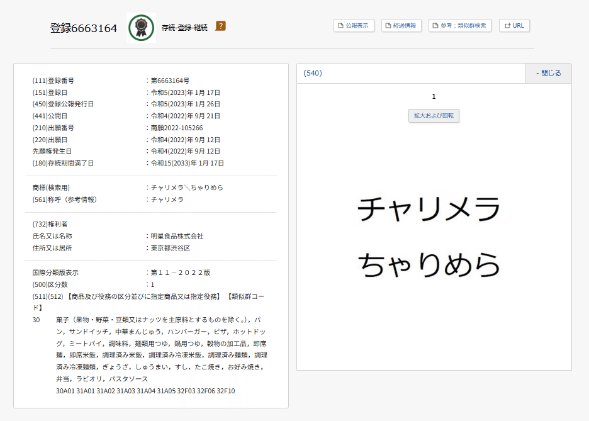The height and width of the screenshot is (421, 589).
Task: Click the 称呼 value チャリメラ
Action: 167,199
